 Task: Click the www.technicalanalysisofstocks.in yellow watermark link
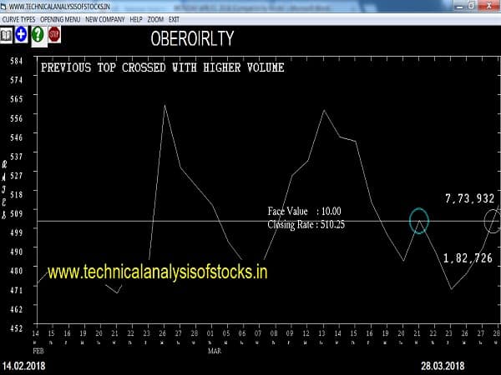157,272
